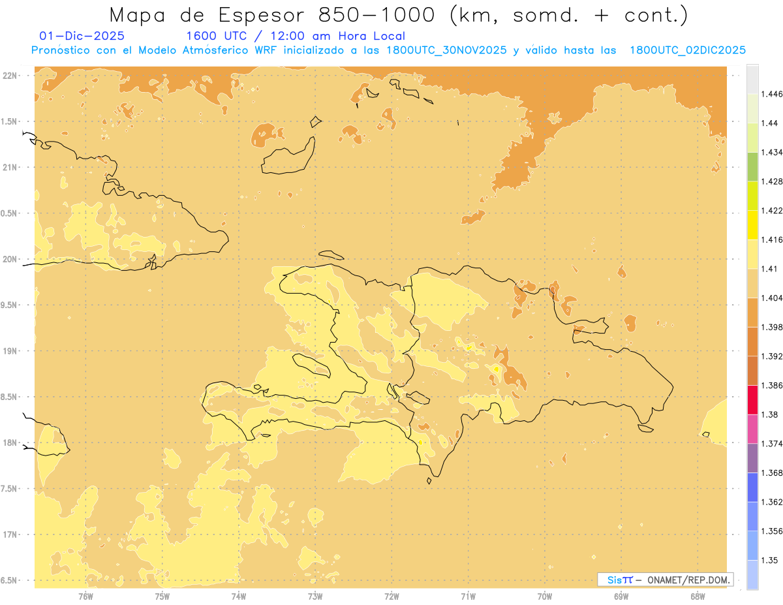Click the colorbar value '1.428'
This screenshot has width=783, height=605.
(x=772, y=181)
